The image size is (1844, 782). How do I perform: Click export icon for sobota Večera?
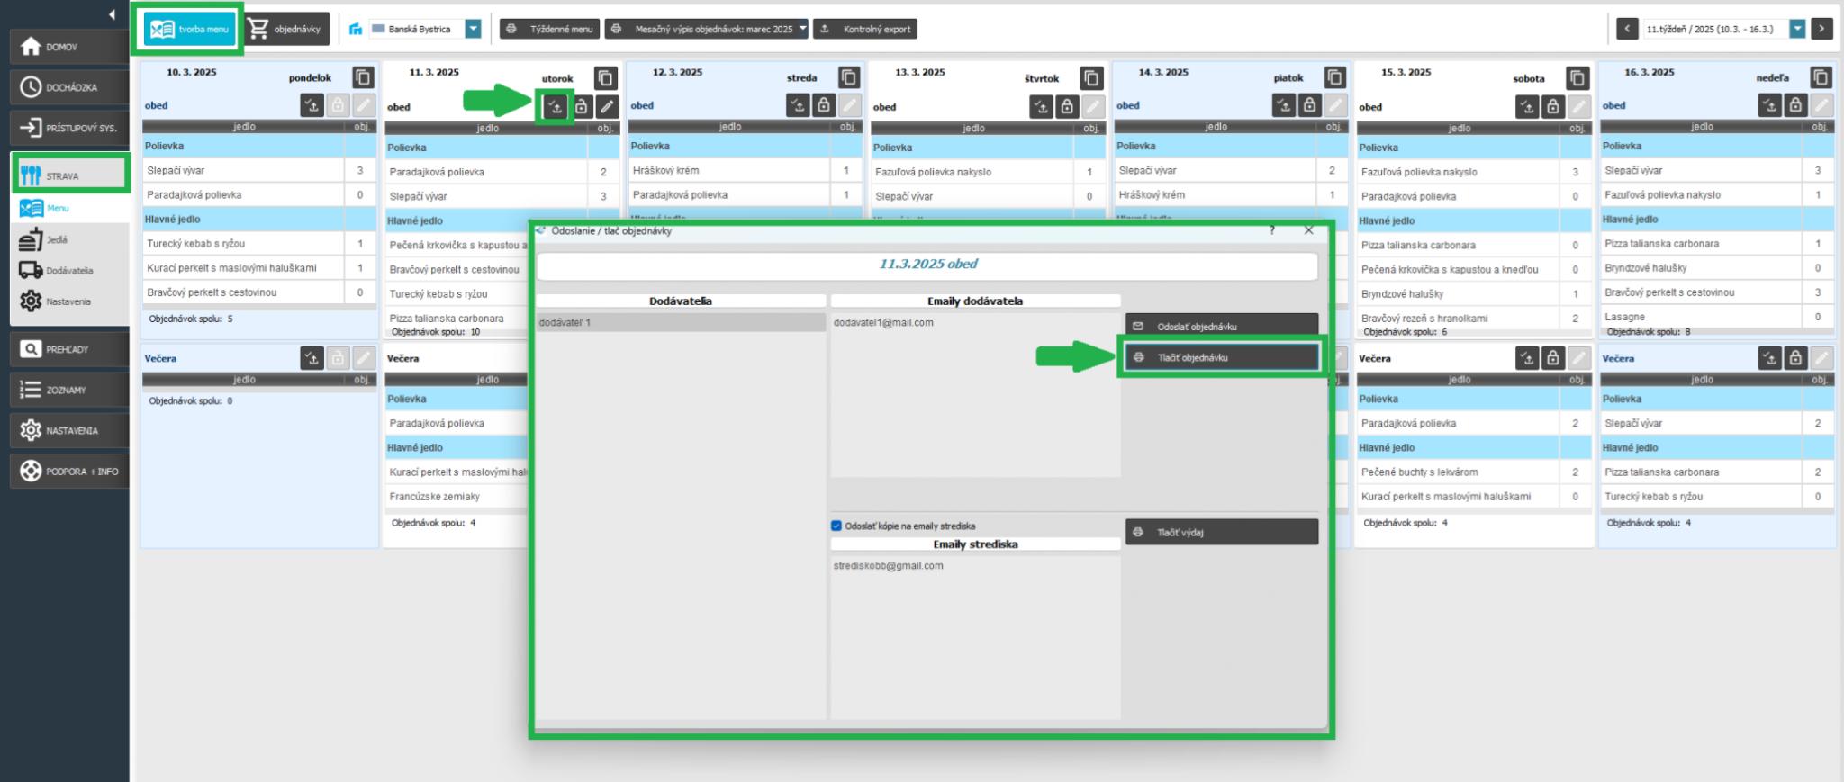[1527, 358]
